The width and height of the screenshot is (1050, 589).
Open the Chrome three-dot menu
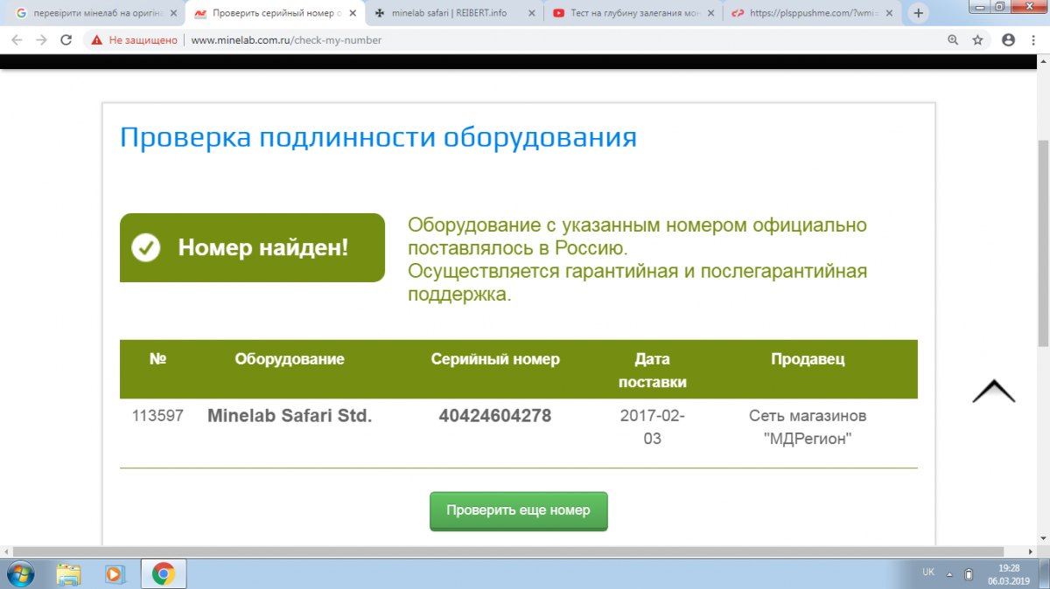tap(1032, 40)
